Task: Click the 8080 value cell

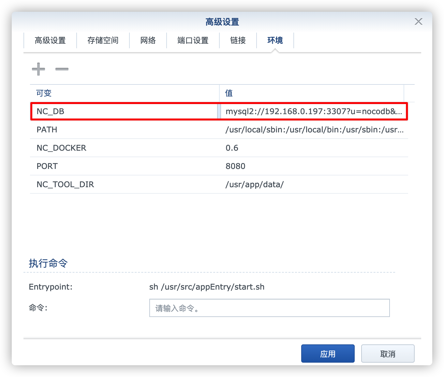Action: (x=314, y=166)
